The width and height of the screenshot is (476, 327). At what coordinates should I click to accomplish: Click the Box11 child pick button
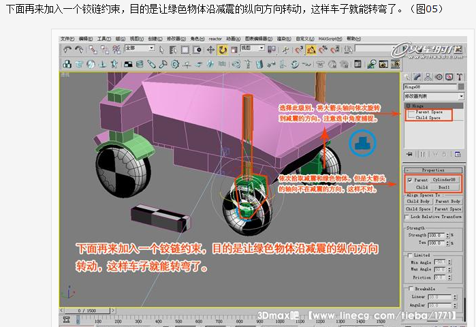[x=444, y=187]
